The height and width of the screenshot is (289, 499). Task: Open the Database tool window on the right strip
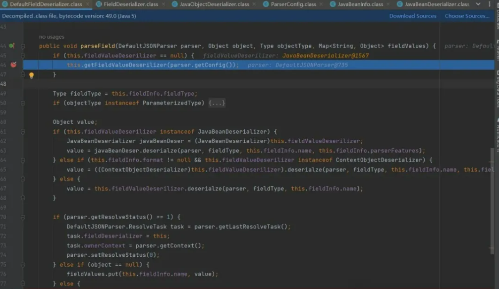497,17
